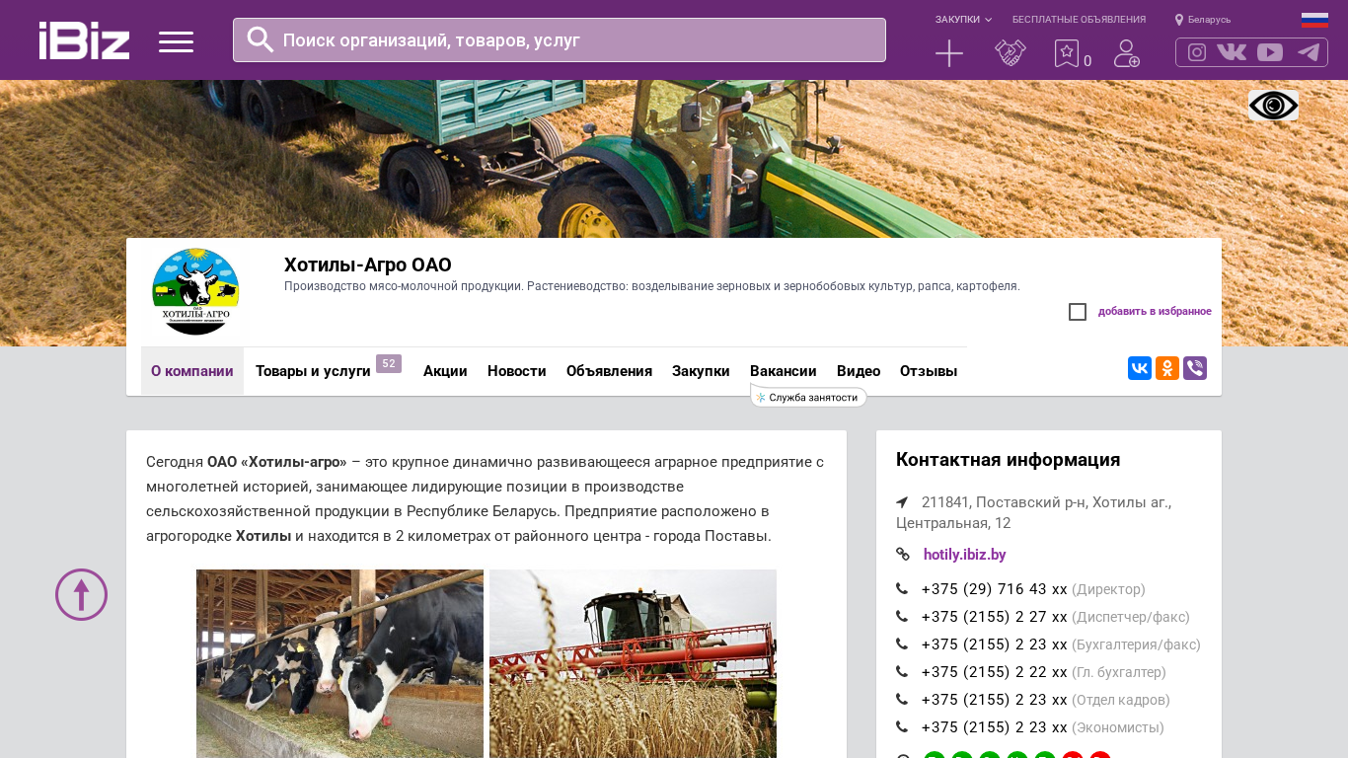Open Бесплатные объявления link
The width and height of the screenshot is (1348, 758).
pos(1079,20)
